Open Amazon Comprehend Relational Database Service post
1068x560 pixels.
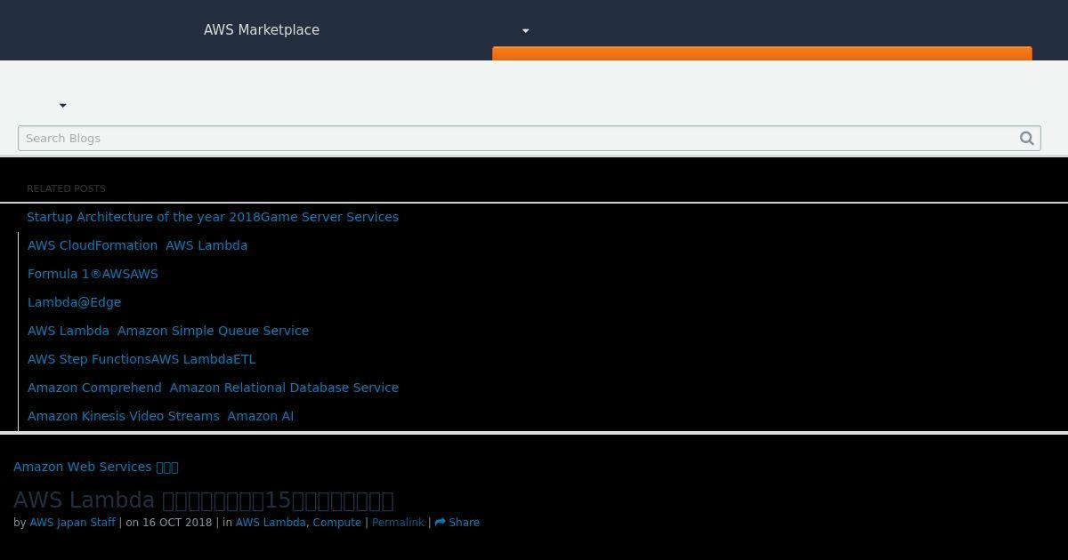pyautogui.click(x=213, y=388)
